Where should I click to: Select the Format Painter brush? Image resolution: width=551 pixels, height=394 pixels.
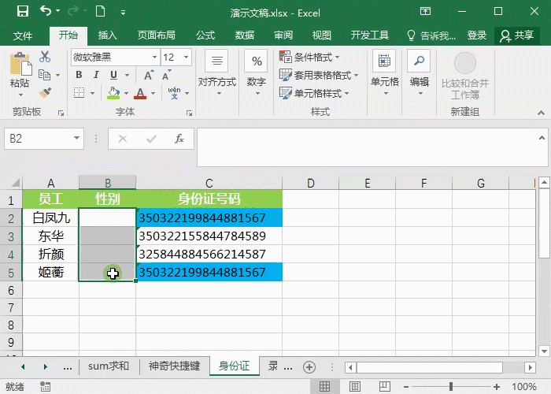click(45, 93)
